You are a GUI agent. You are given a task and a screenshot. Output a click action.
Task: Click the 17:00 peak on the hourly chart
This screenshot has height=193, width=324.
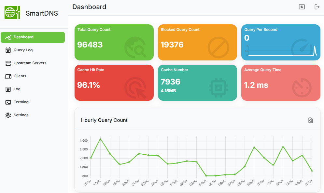coord(101,139)
